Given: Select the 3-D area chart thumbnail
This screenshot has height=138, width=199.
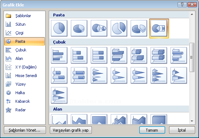Looking at the screenshot, I should (119, 119).
